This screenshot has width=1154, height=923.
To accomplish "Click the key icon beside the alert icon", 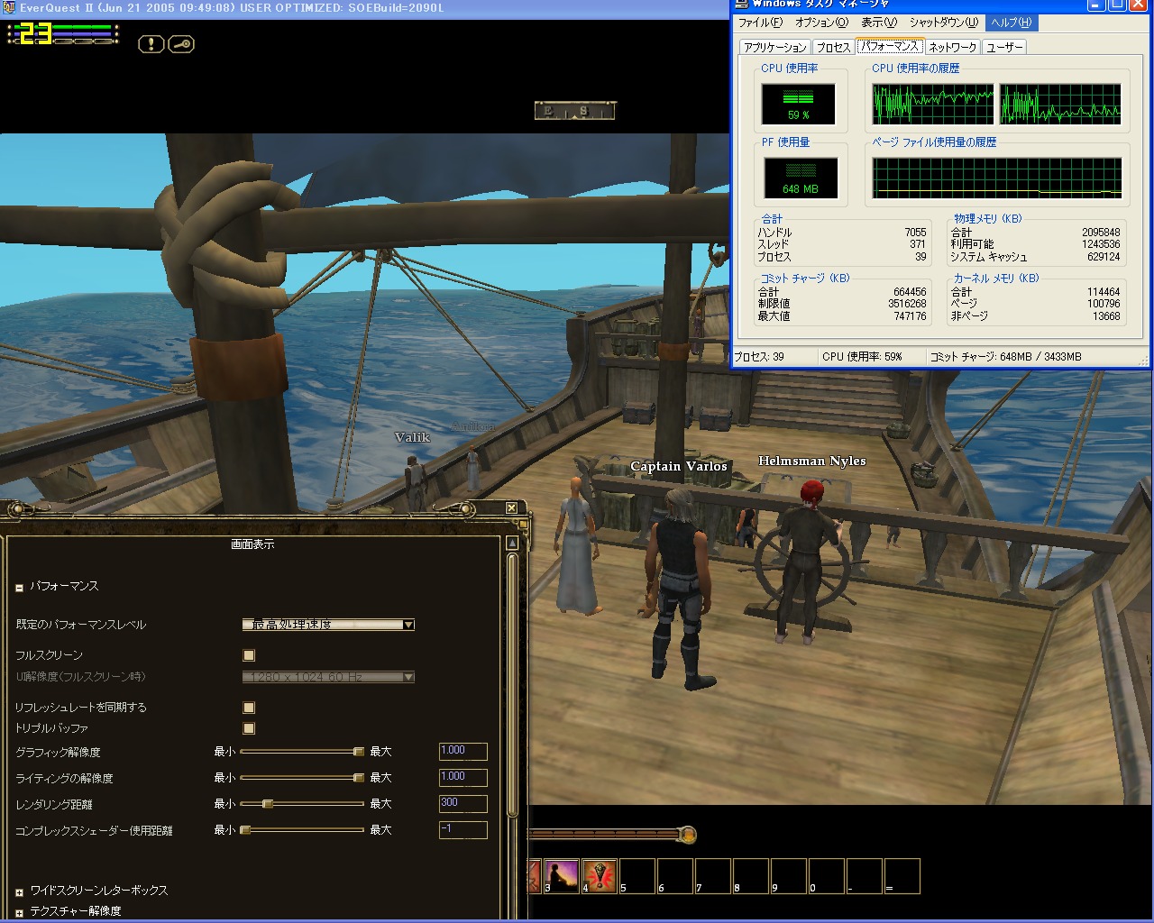I will coord(181,43).
